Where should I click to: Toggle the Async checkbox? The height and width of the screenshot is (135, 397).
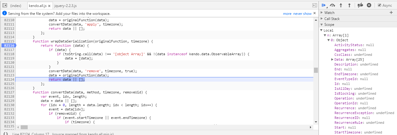click(x=379, y=5)
